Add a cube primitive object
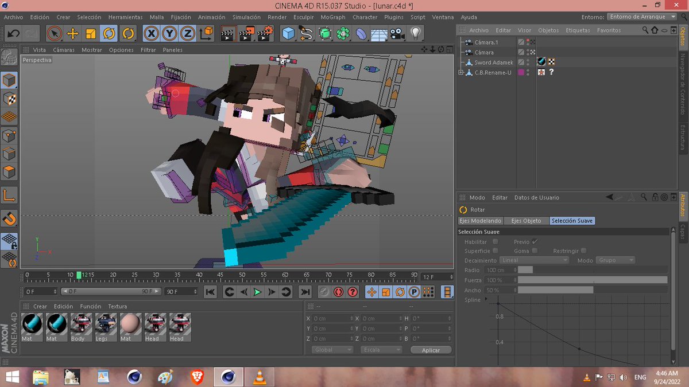689x387 pixels. 288,33
